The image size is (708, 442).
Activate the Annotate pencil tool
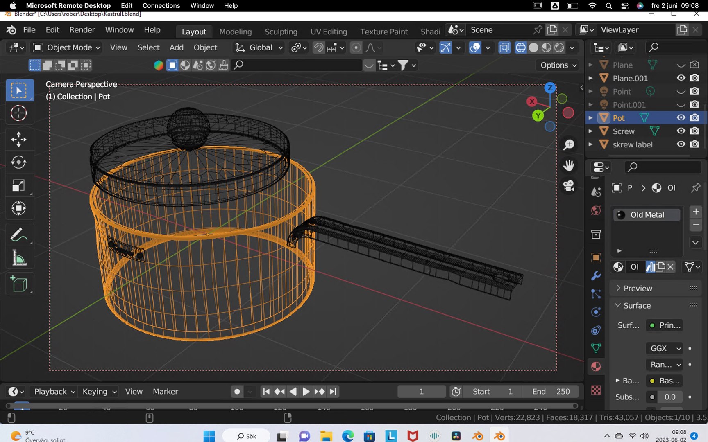point(19,235)
